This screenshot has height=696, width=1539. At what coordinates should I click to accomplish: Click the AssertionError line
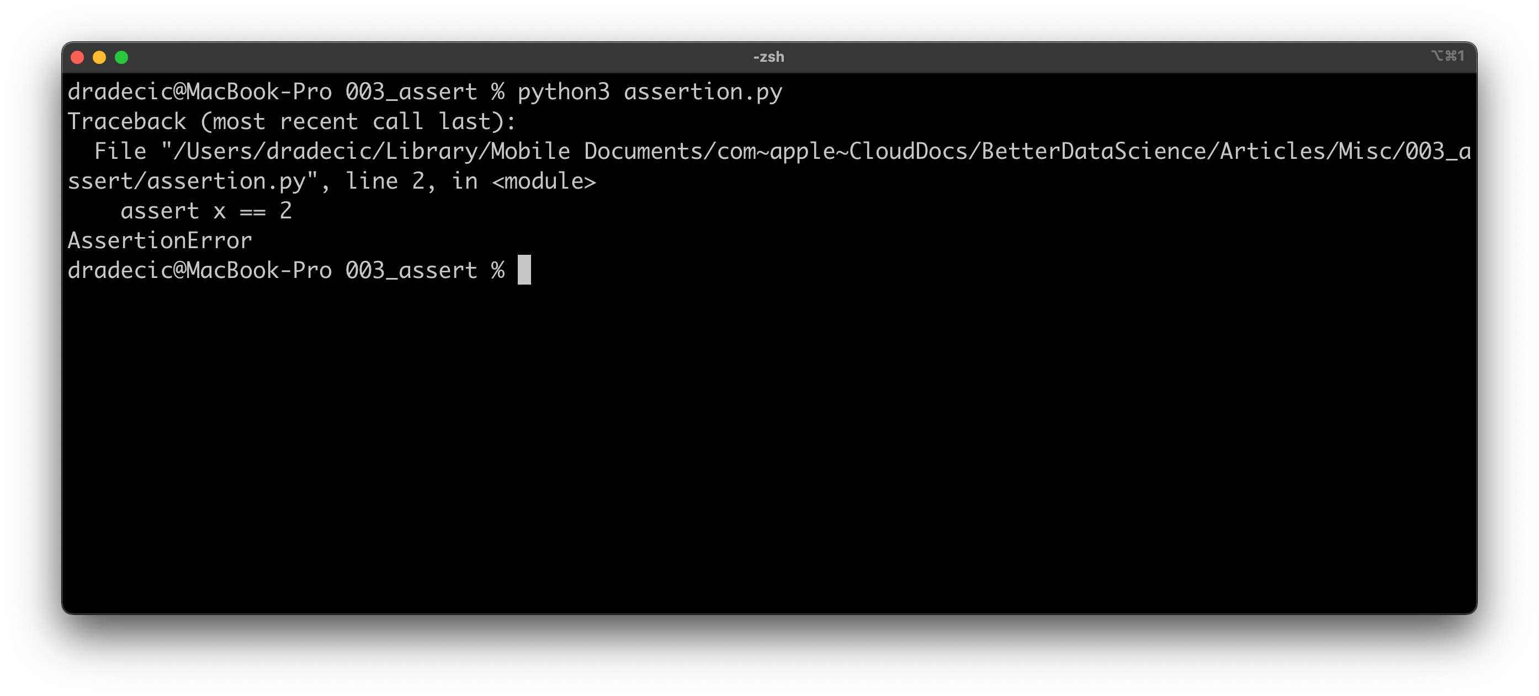pyautogui.click(x=160, y=240)
